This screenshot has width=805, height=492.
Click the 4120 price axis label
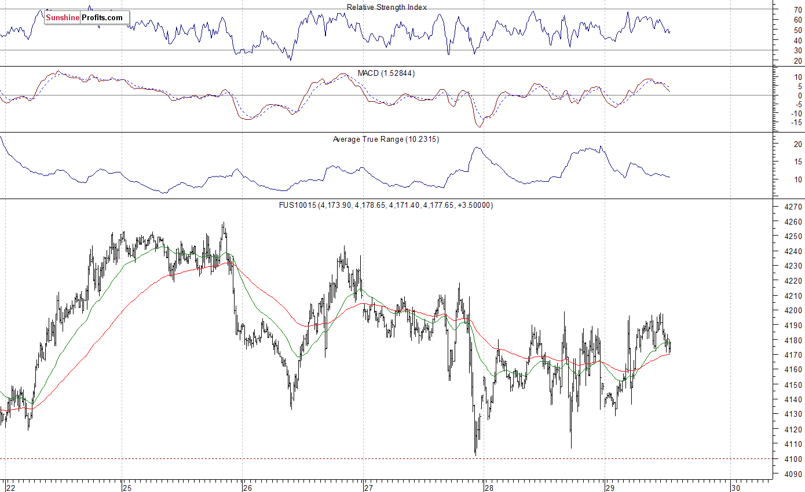[x=793, y=429]
